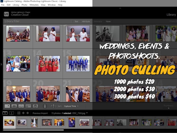Viewport: 177px width, 133px height.
Task: Choose Attribute in Library Filter bar
Action: coord(86,21)
